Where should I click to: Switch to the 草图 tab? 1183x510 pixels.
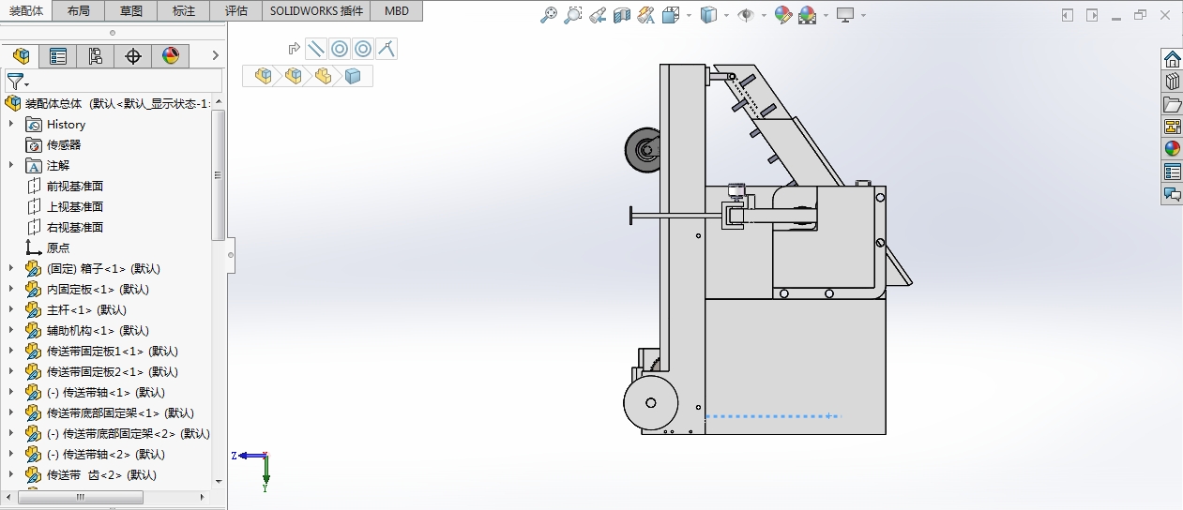pyautogui.click(x=132, y=11)
